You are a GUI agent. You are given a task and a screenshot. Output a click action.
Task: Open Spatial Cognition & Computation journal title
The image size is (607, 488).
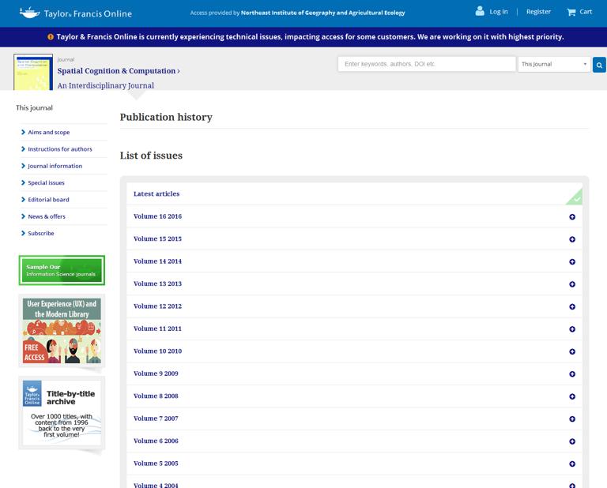[x=118, y=71]
